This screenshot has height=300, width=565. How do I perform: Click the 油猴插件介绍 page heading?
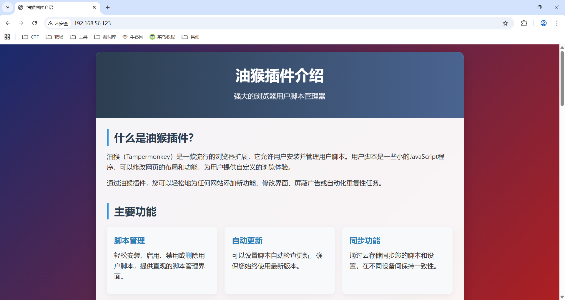[x=280, y=76]
